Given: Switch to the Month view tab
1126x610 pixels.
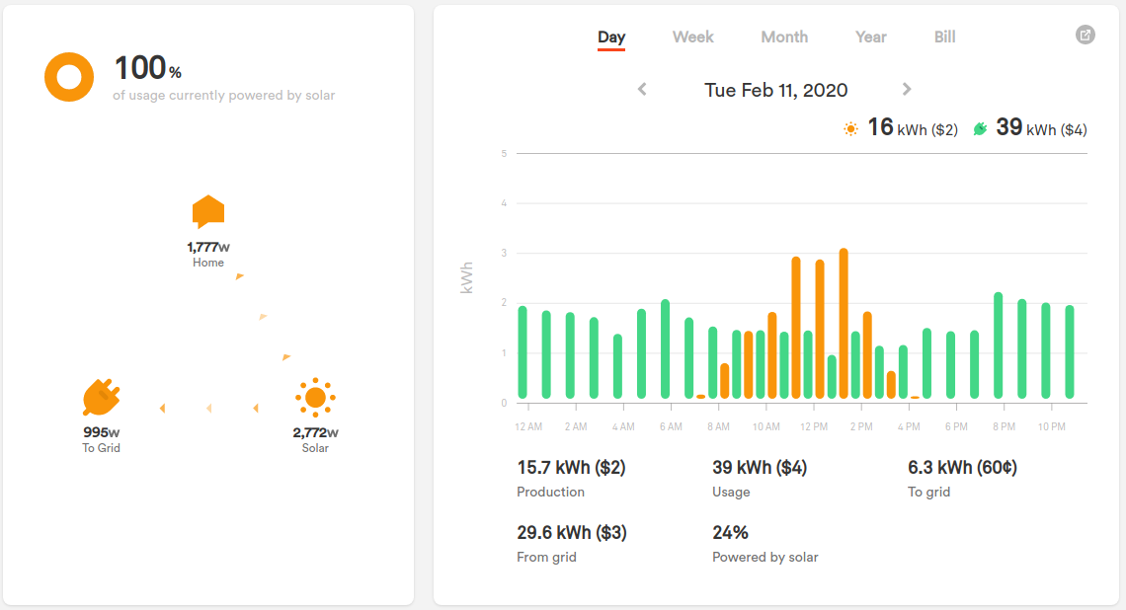Looking at the screenshot, I should (x=784, y=37).
